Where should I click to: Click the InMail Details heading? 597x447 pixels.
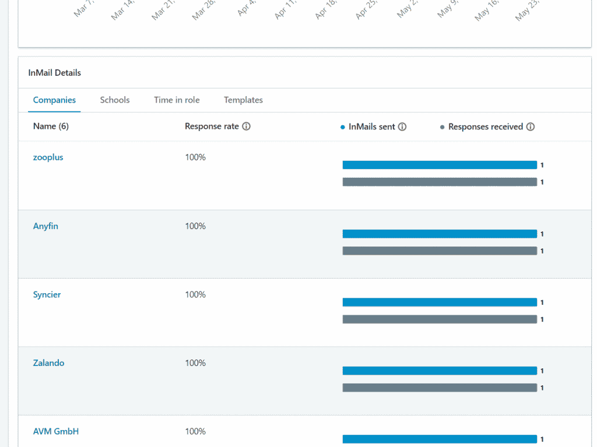tap(54, 73)
